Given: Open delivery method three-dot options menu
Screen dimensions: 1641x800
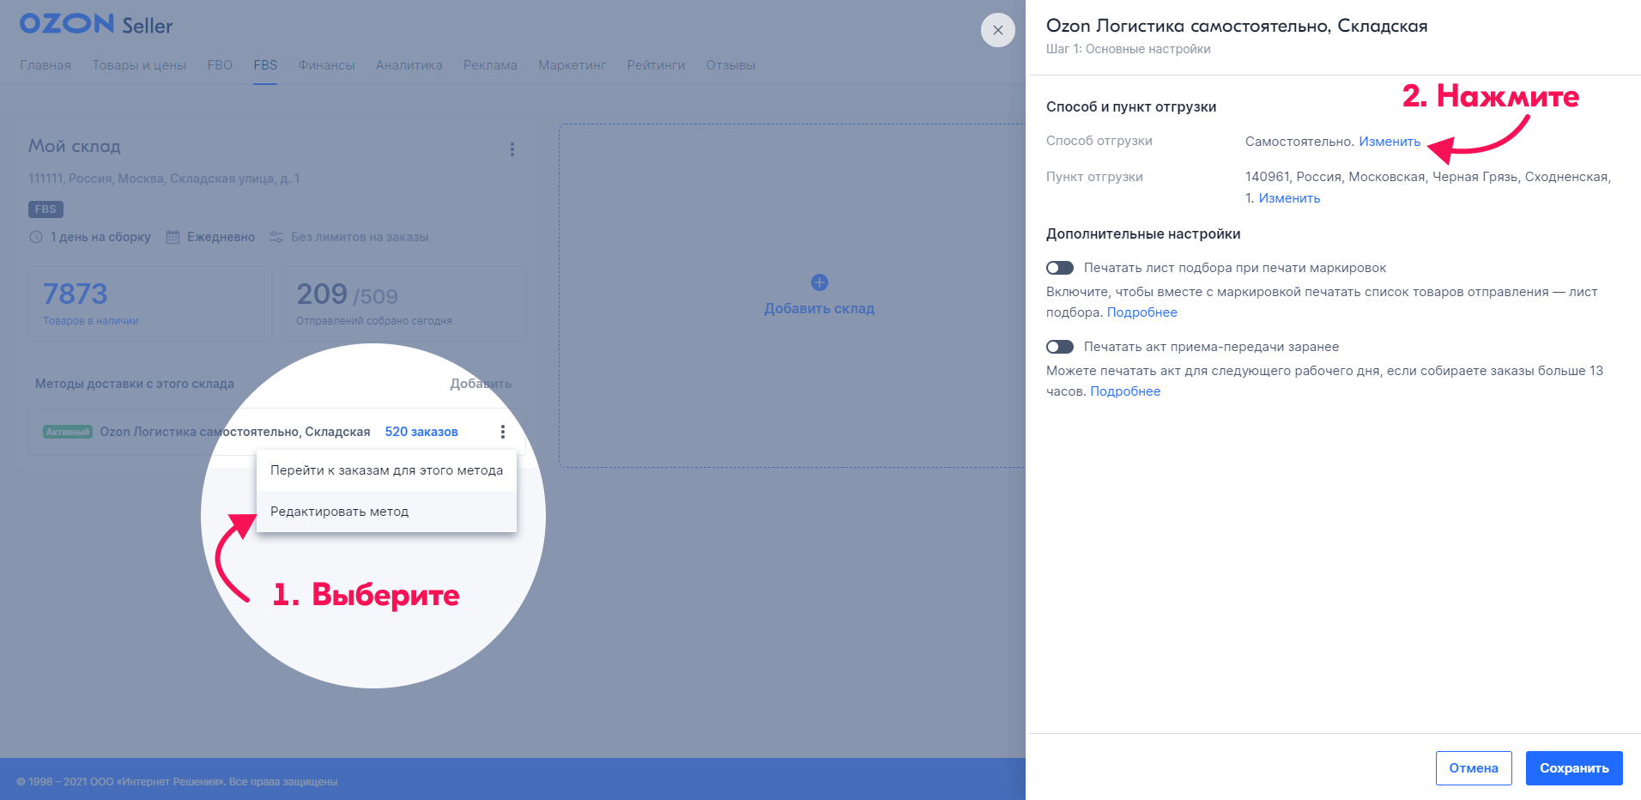Looking at the screenshot, I should pos(503,432).
